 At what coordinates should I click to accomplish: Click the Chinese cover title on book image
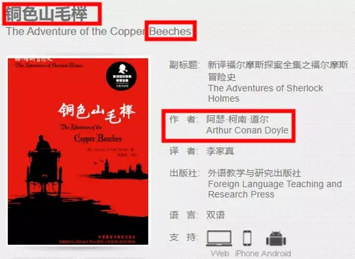(x=96, y=113)
